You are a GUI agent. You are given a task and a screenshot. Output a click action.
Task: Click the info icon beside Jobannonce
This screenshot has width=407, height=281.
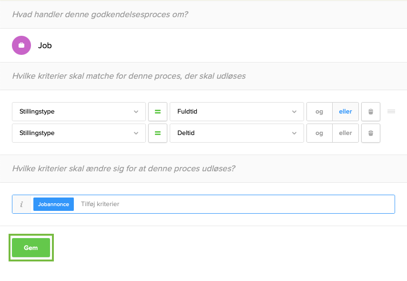tap(21, 204)
